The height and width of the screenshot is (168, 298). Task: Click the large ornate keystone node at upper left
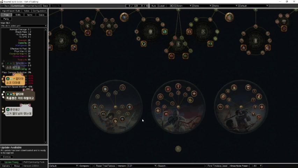[124, 16]
